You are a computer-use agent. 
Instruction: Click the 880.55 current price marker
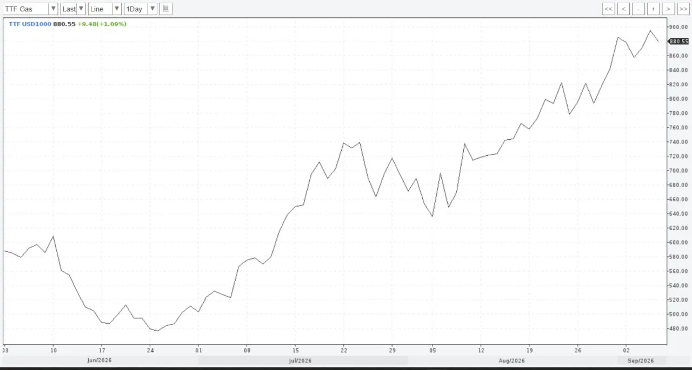[x=678, y=41]
